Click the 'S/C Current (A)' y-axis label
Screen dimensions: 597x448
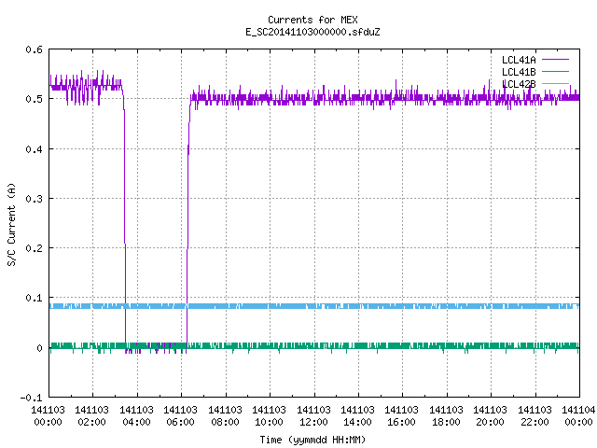click(11, 225)
